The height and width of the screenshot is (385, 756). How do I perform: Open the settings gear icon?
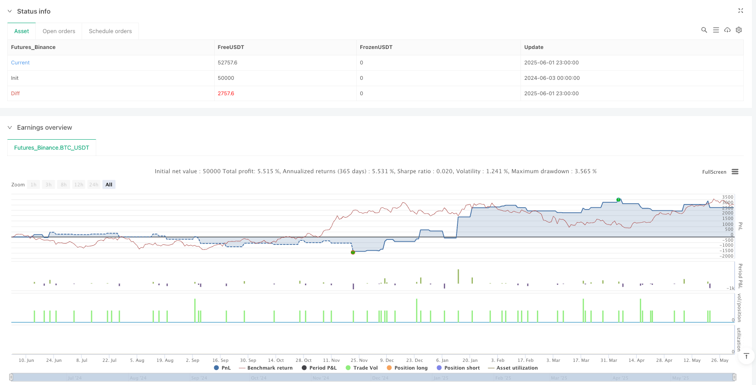pos(739,30)
